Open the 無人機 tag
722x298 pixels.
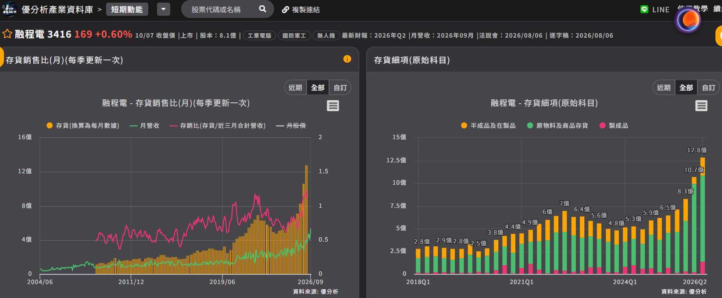[326, 35]
